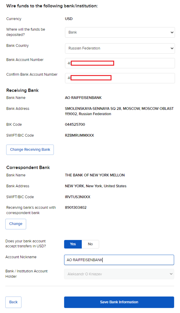Image resolution: width=180 pixels, height=313 pixels.
Task: Click the Back button
Action: click(13, 302)
